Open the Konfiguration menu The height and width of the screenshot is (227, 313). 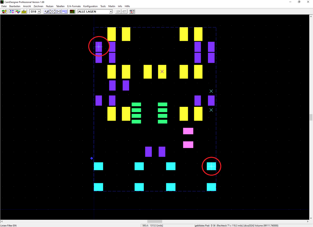point(90,6)
